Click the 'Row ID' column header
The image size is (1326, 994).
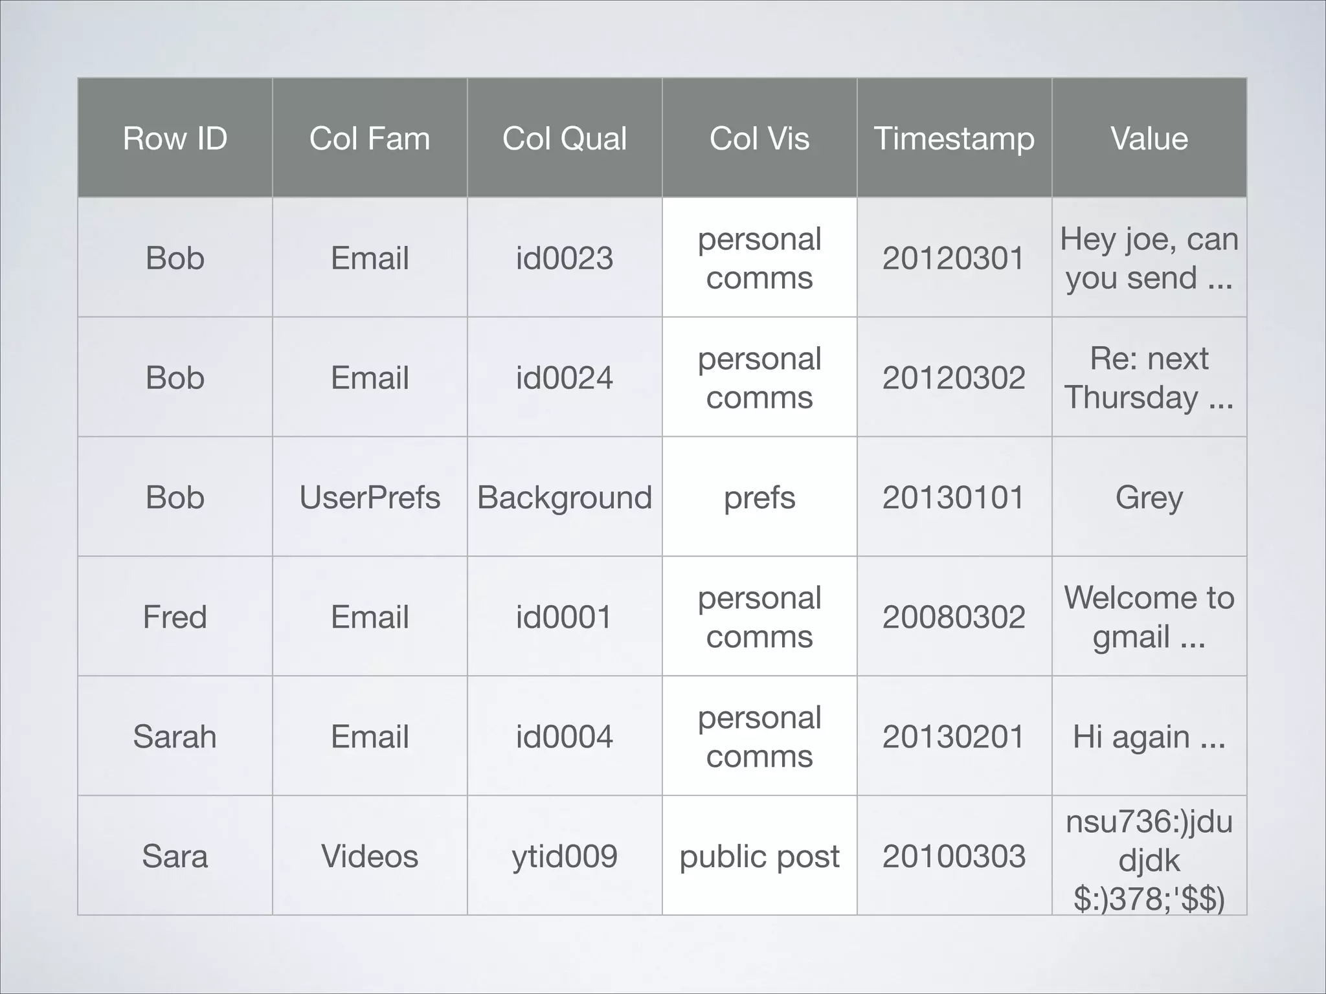(x=175, y=138)
